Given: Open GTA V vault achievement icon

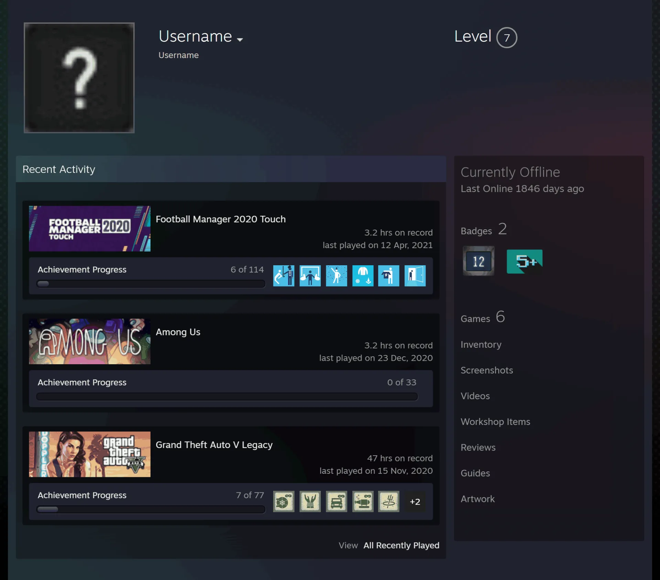Looking at the screenshot, I should point(284,501).
